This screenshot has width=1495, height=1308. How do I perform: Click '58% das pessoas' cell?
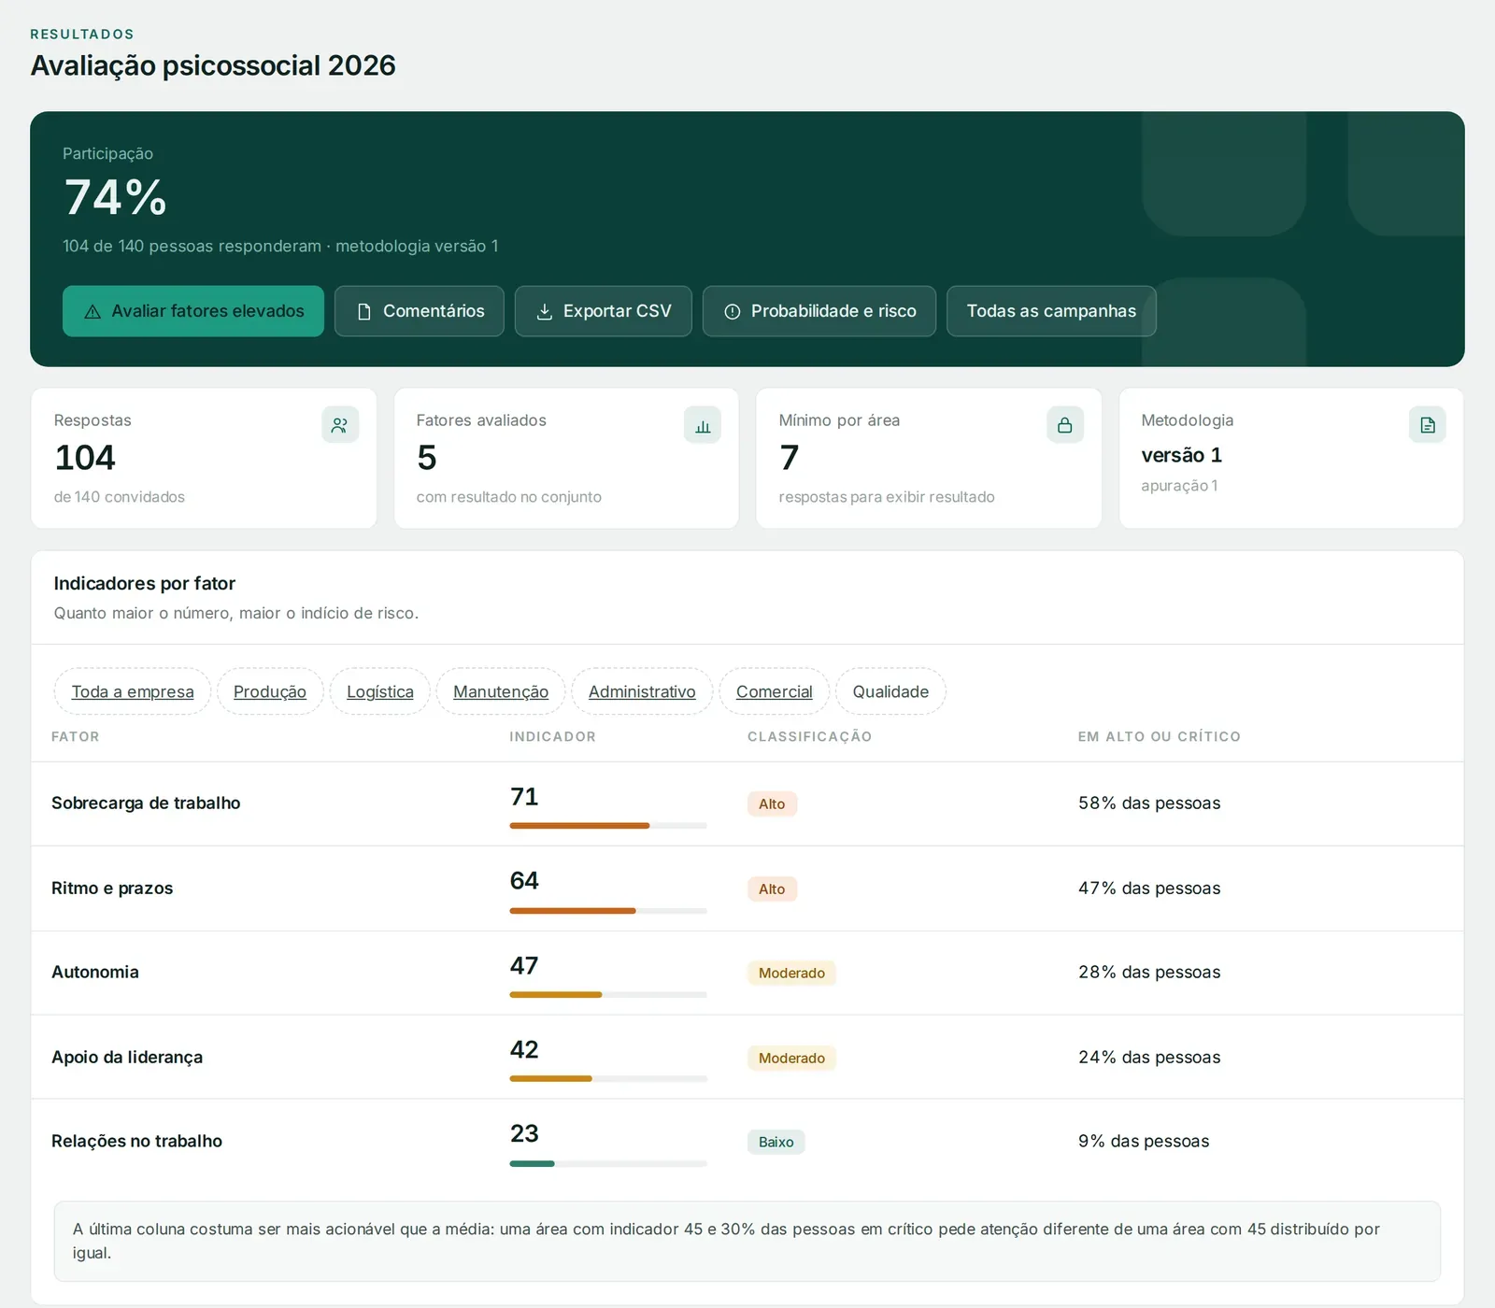1149,803
